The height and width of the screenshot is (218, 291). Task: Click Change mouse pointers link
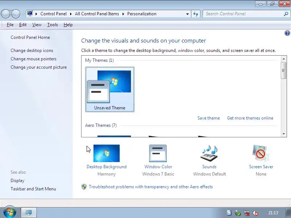click(x=33, y=59)
